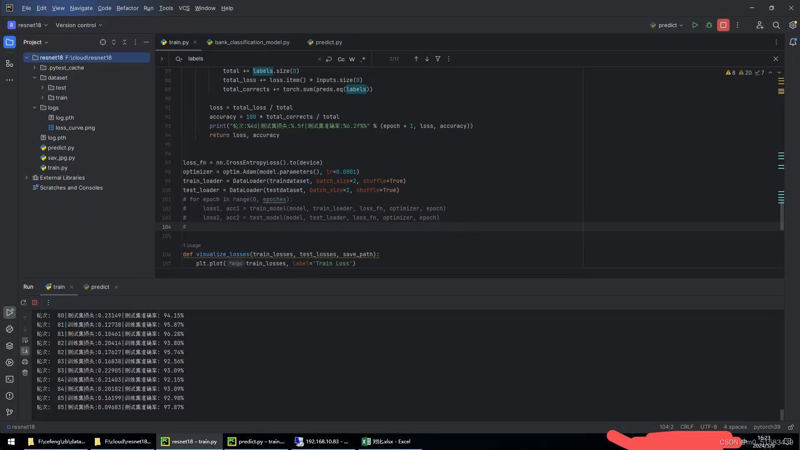Close the search bar
Image resolution: width=800 pixels, height=450 pixels.
tap(776, 59)
